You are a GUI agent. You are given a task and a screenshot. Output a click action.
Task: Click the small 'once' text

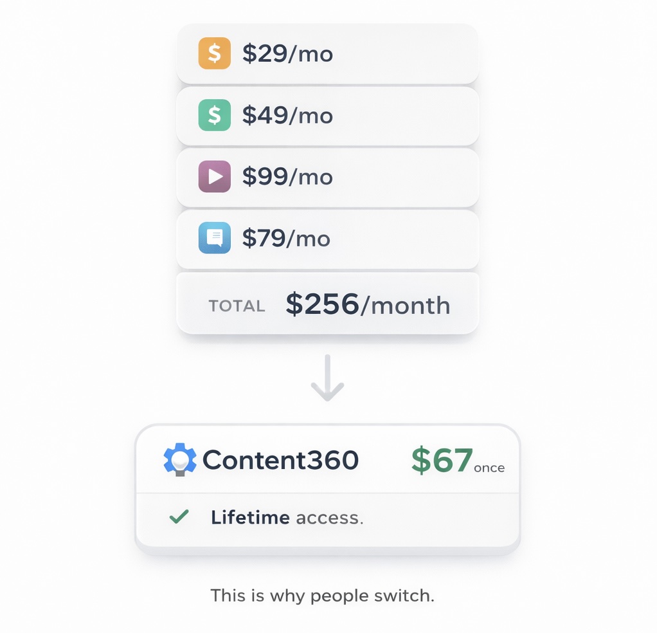(x=489, y=468)
